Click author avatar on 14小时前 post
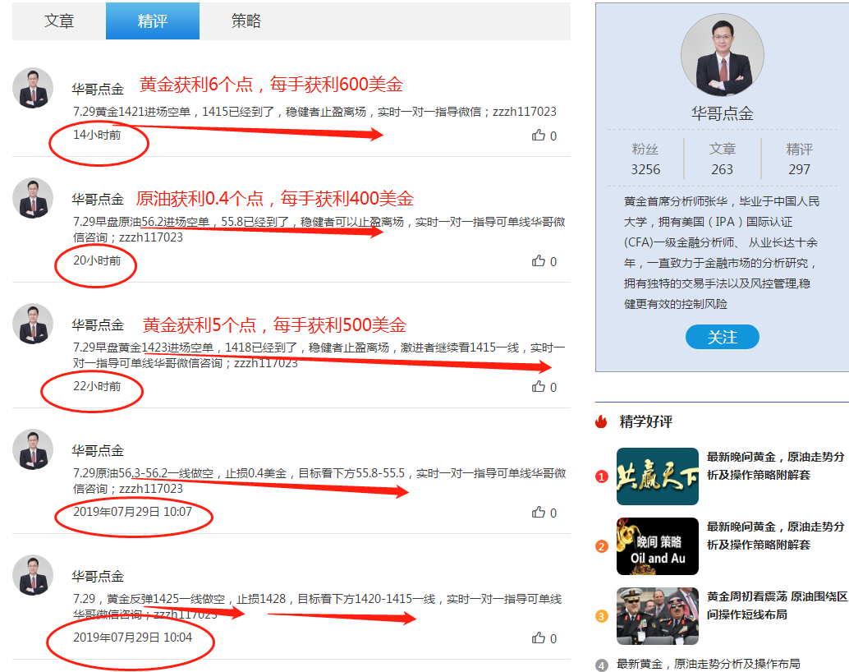This screenshot has height=672, width=849. 33,88
